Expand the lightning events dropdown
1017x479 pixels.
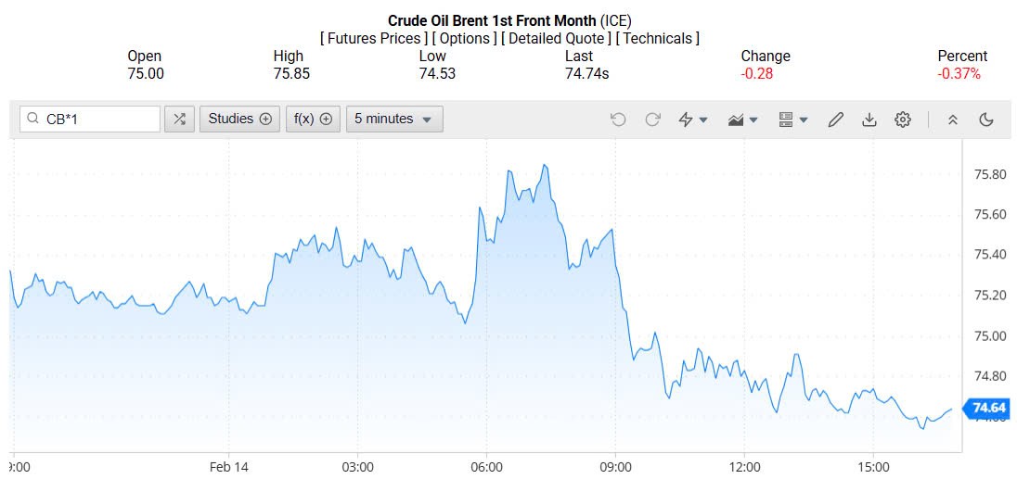[x=693, y=120]
